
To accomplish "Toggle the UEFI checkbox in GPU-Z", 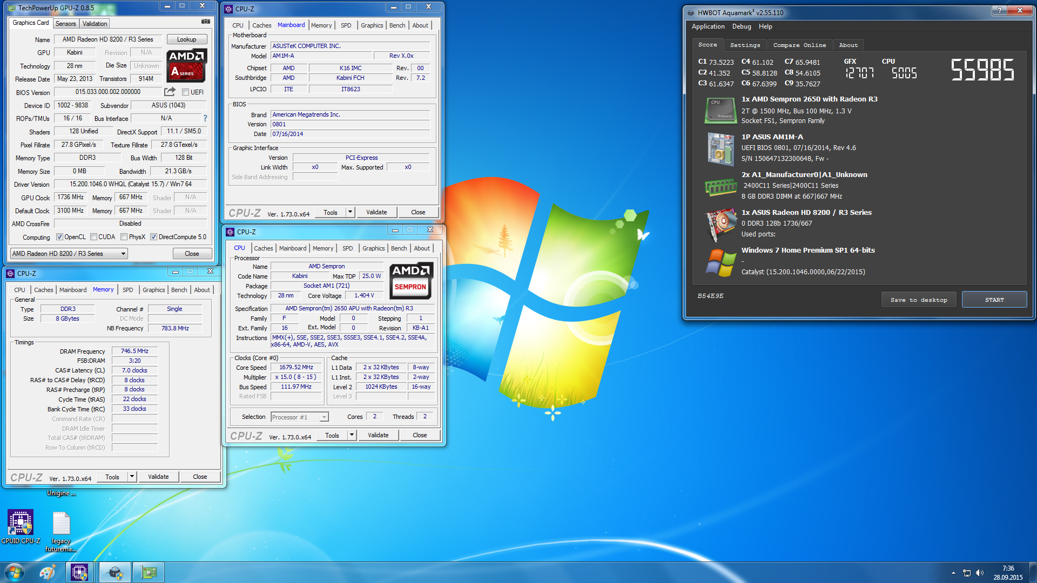I will pos(185,92).
